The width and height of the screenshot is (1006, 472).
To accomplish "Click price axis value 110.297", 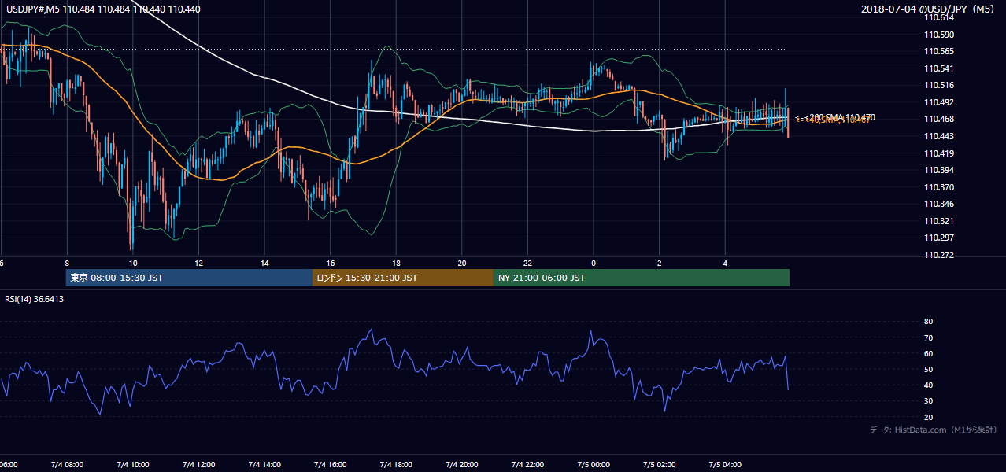I will (938, 238).
